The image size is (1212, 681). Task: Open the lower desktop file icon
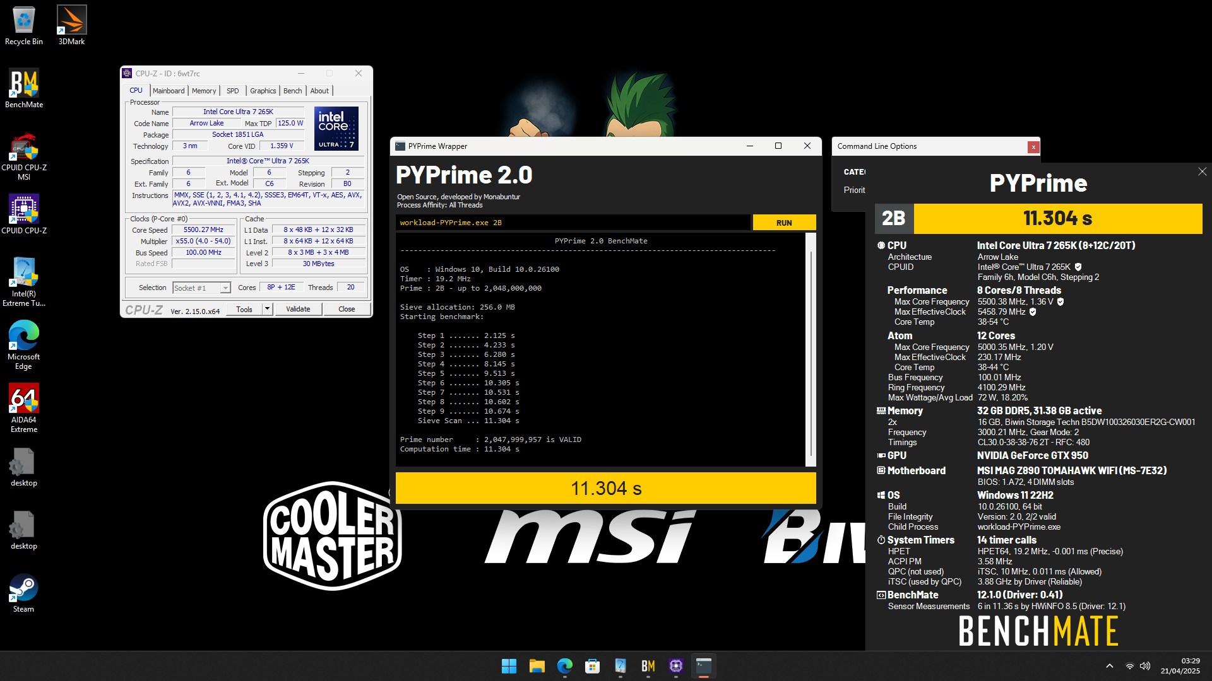pyautogui.click(x=24, y=530)
